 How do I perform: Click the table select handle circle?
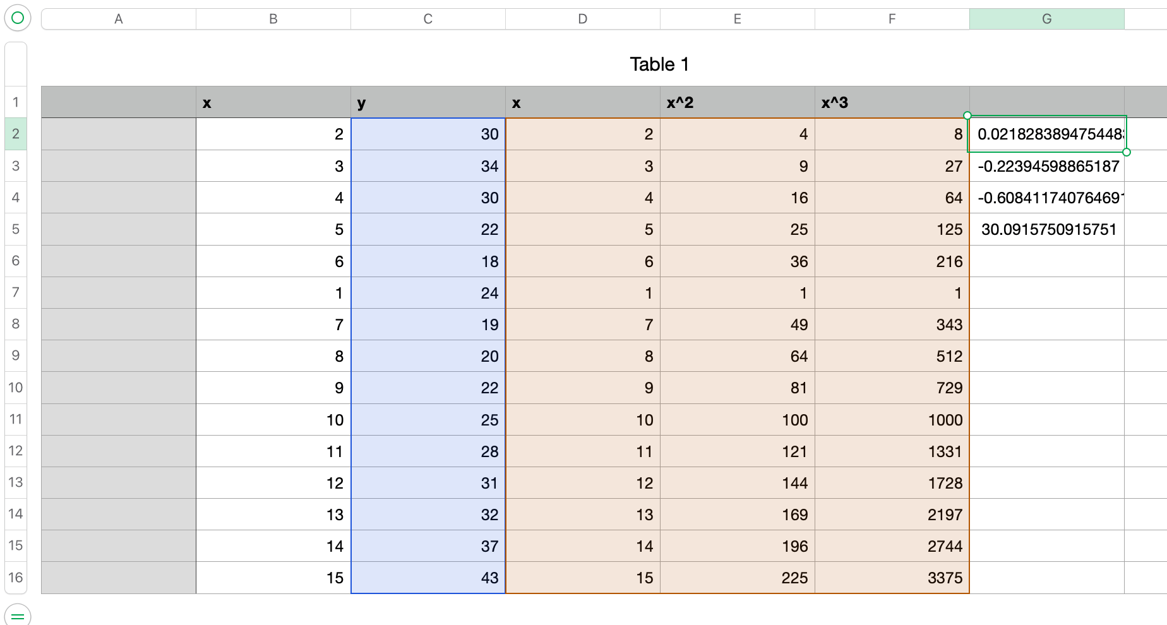[18, 18]
